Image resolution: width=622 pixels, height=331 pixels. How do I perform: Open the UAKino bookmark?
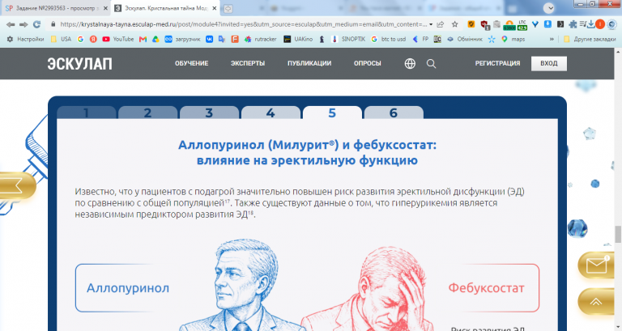(298, 39)
